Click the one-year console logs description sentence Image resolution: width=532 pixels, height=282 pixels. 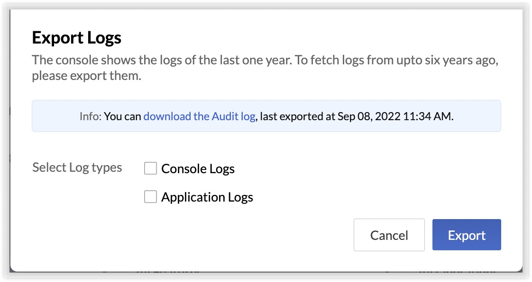point(162,60)
